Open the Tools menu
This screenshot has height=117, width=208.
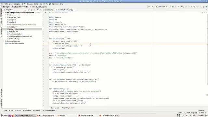point(45,4)
